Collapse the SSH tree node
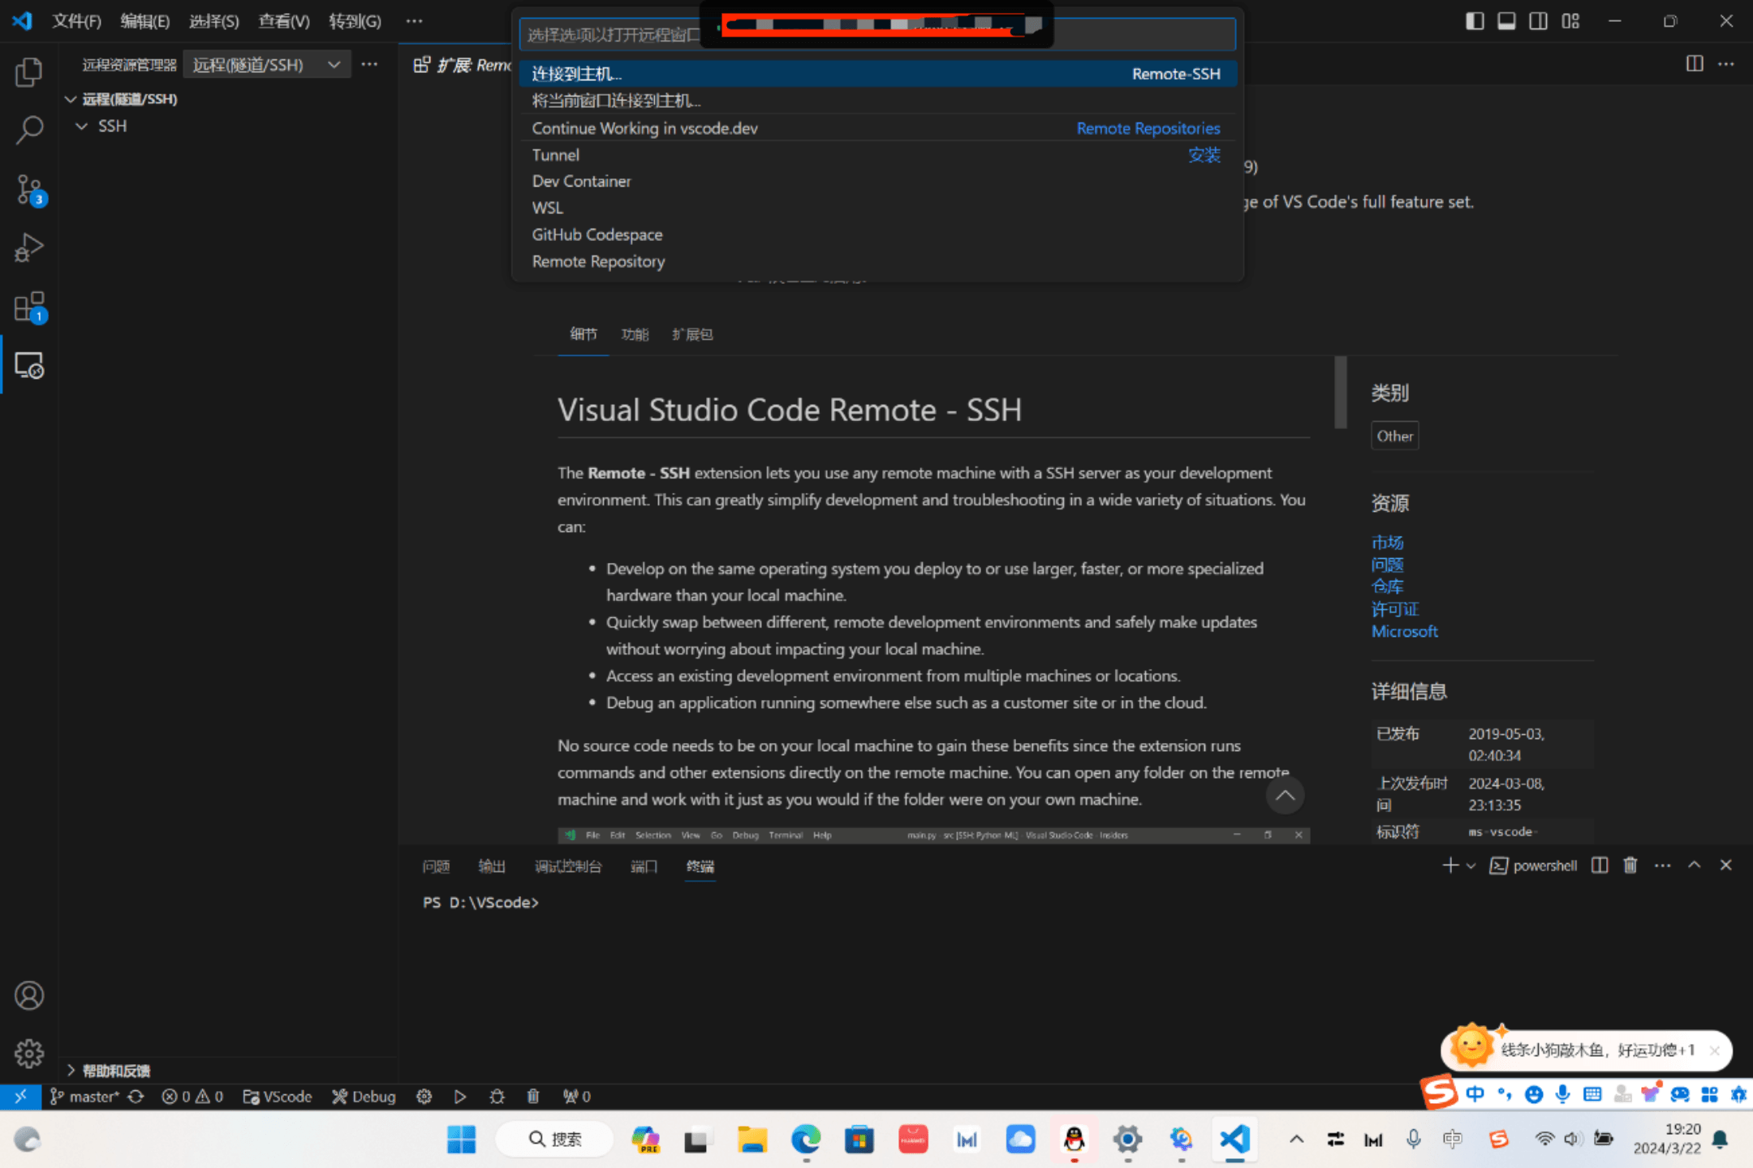1753x1168 pixels. [x=81, y=126]
